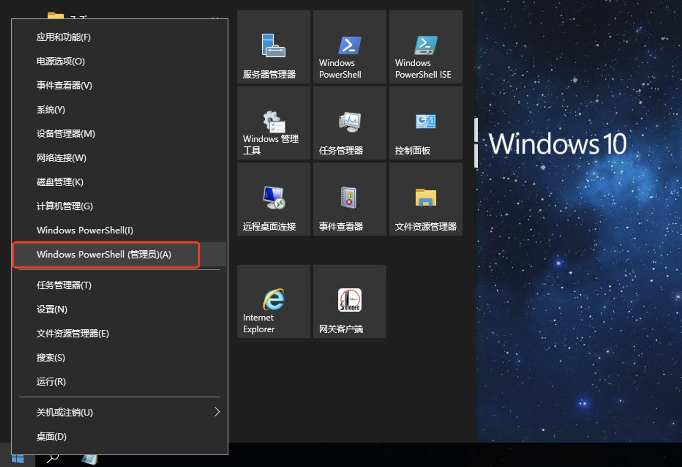Launch the Windows PowerShell tile
The image size is (682, 467).
349,47
